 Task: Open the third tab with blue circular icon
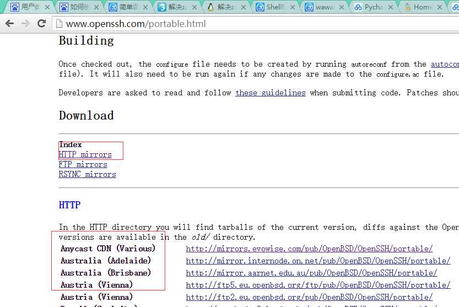(128, 7)
